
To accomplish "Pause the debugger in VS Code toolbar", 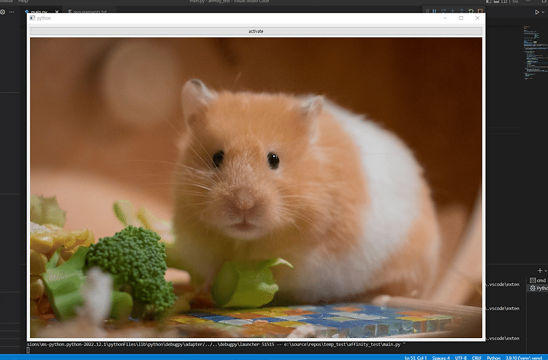I will (435, 12).
